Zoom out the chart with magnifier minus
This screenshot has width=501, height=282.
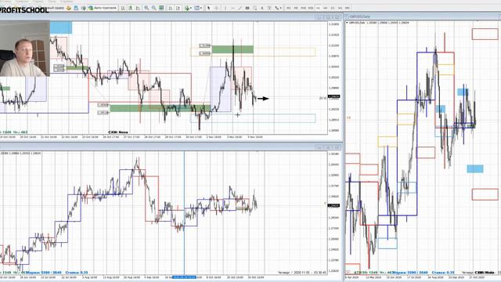(153, 8)
